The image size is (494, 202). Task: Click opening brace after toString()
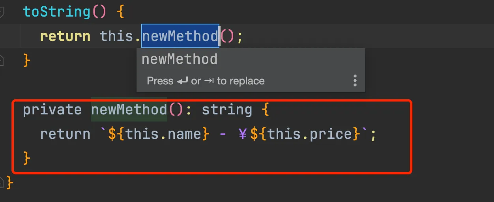(120, 12)
